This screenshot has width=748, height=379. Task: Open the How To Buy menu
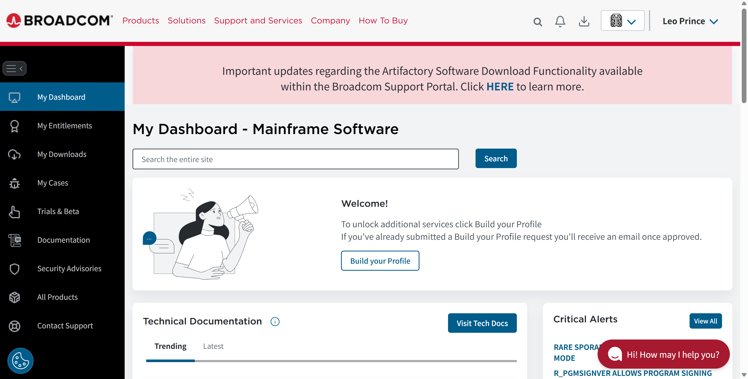[x=383, y=20]
